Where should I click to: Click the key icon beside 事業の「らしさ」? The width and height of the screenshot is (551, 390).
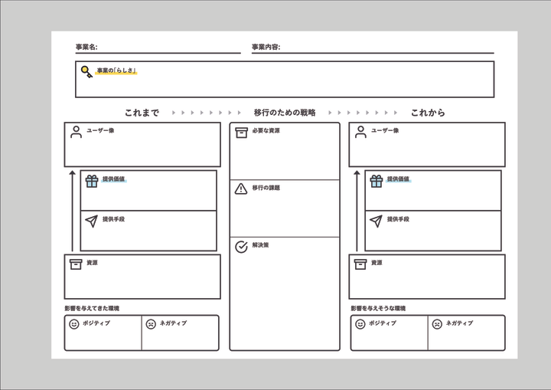pos(86,71)
